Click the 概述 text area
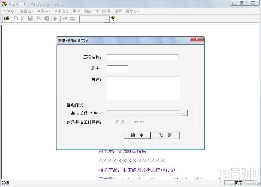 point(143,88)
